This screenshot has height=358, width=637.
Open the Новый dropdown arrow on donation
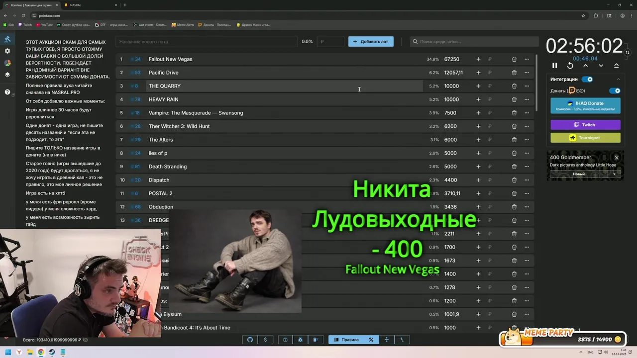(614, 174)
